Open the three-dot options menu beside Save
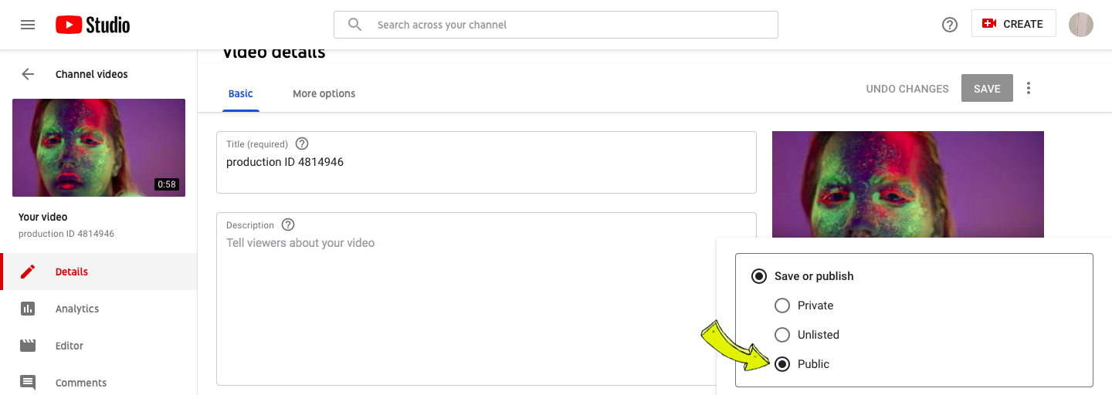Viewport: 1112px width, 395px height. point(1029,88)
